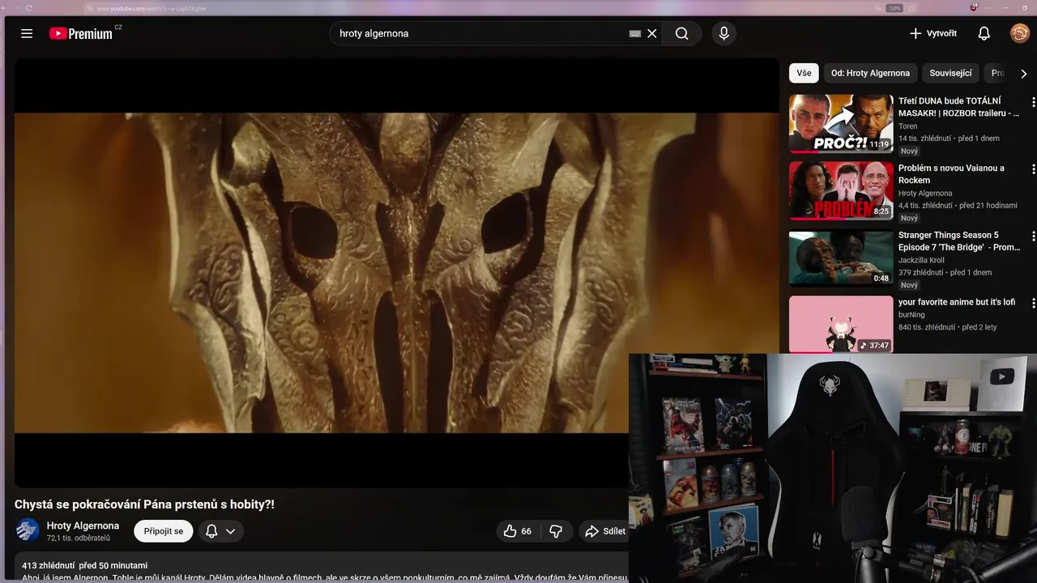The width and height of the screenshot is (1037, 583).
Task: Like the video with thumbs up
Action: coord(518,531)
